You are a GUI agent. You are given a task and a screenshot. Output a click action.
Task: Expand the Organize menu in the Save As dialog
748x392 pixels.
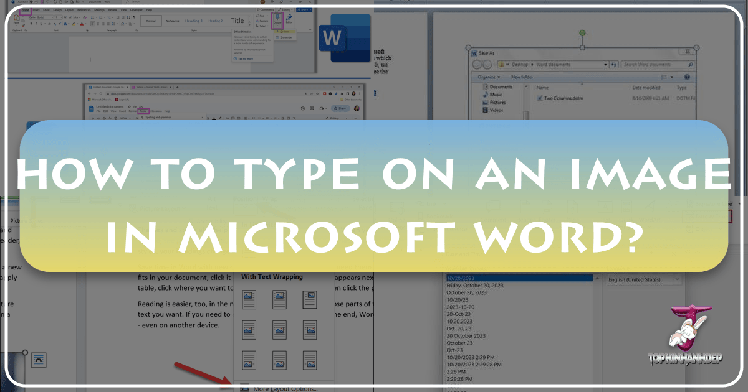(x=488, y=77)
